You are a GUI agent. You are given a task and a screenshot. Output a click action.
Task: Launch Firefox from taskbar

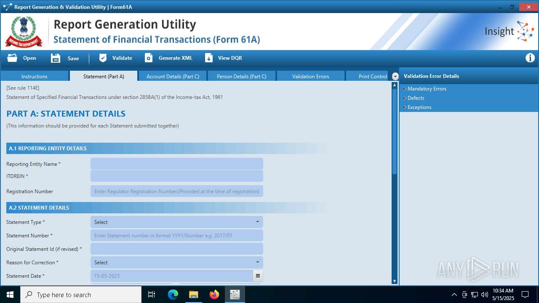[214, 295]
